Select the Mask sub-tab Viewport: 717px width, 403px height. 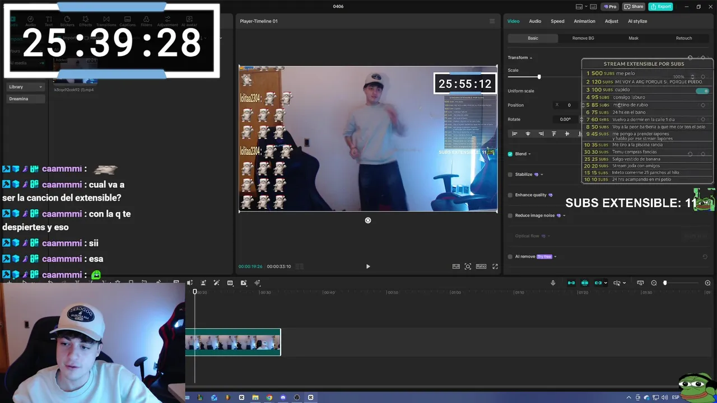tap(634, 38)
